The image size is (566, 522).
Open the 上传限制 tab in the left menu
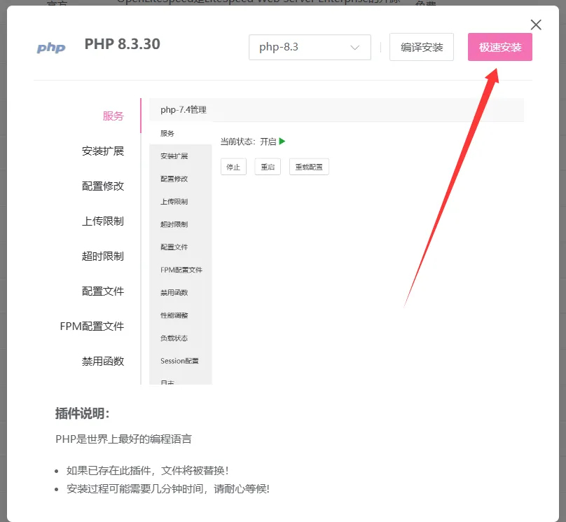click(103, 221)
